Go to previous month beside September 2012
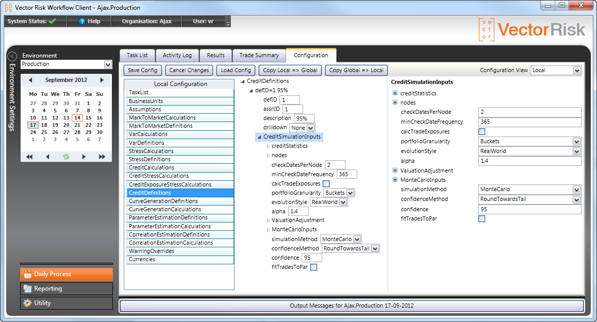Viewport: 597px width, 322px height. click(30, 80)
